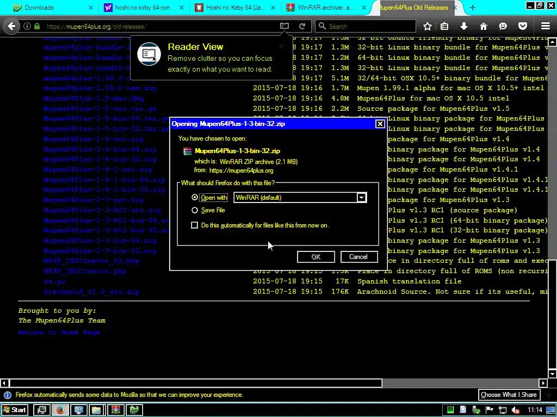557x417 pixels.
Task: Download Mupen64Plus-1-3-bin-64.zip link
Action: 100,241
